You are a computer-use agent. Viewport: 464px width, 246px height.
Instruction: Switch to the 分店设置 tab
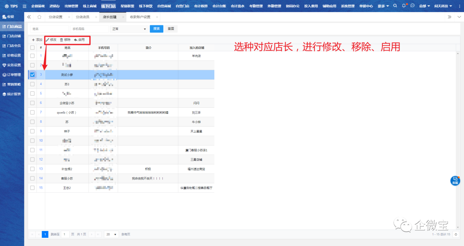pyautogui.click(x=55, y=17)
